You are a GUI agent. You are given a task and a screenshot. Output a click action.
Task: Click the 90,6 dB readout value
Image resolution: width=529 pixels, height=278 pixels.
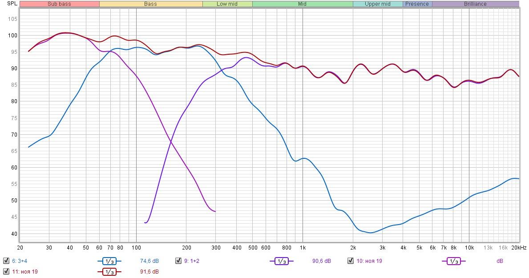[x=322, y=261]
